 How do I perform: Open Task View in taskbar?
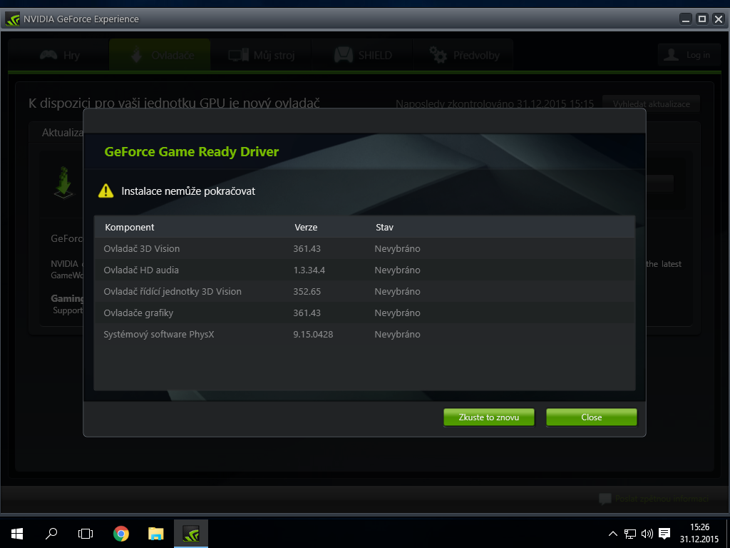click(x=86, y=534)
